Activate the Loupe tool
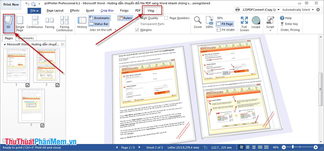This screenshot has height=151, width=324. coord(256,23)
